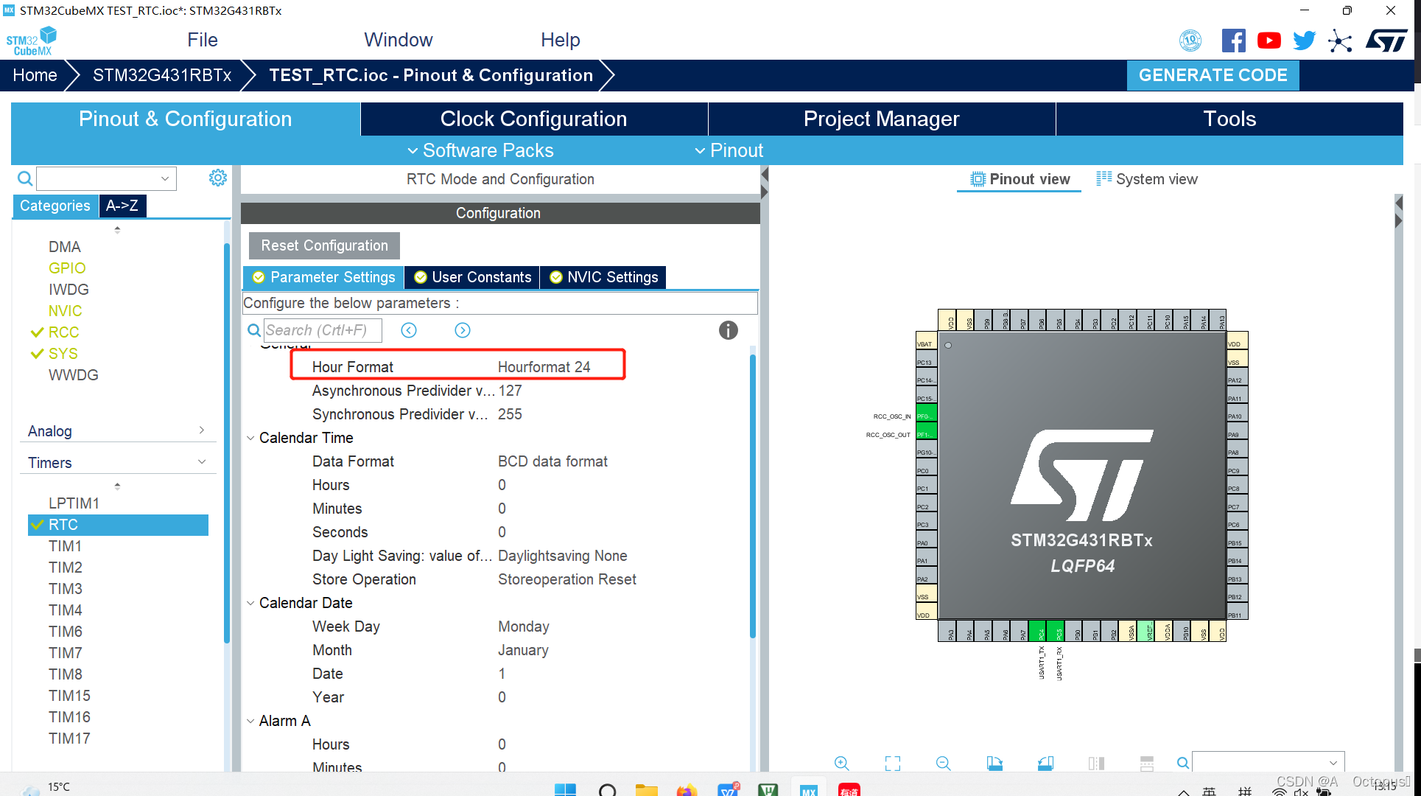Click the settings gear icon in sidebar
Image resolution: width=1421 pixels, height=796 pixels.
click(217, 178)
